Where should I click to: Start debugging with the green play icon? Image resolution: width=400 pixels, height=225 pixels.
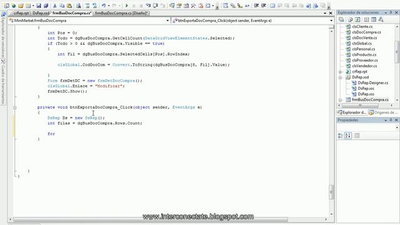click(x=127, y=6)
